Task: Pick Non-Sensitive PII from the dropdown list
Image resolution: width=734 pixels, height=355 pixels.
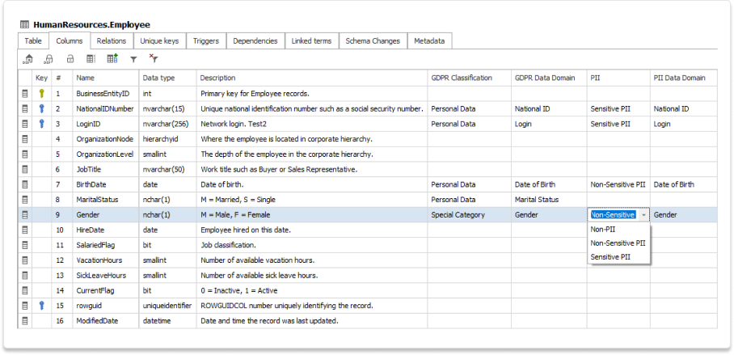Action: 618,243
